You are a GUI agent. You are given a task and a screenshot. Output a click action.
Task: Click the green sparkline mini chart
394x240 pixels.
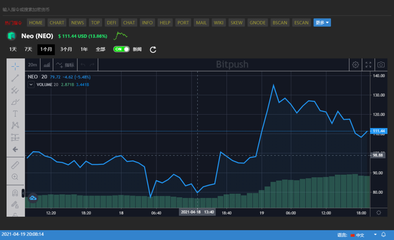coord(120,36)
